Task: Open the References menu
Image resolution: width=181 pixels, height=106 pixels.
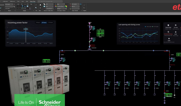Action: coord(12,1)
